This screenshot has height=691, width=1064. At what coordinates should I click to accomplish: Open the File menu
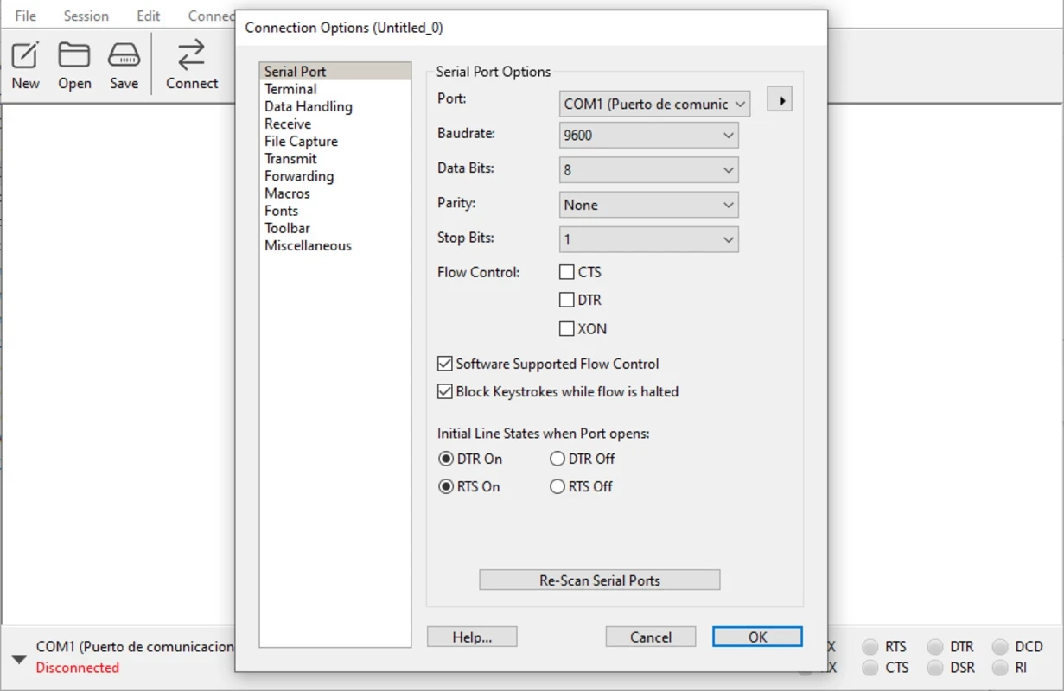pos(25,16)
